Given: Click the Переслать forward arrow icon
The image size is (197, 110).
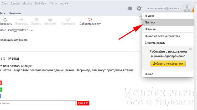Looking at the screenshot, I should [21, 20].
